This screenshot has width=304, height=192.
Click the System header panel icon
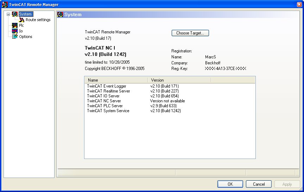(60, 14)
